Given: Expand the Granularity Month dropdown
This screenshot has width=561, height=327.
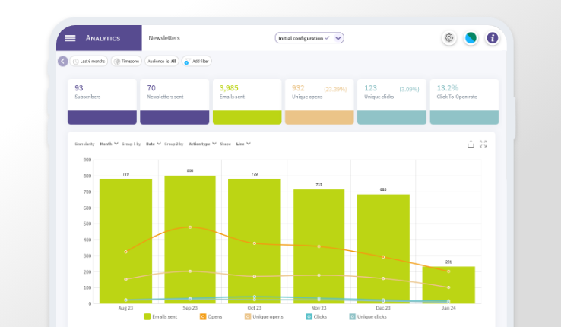Looking at the screenshot, I should (109, 144).
